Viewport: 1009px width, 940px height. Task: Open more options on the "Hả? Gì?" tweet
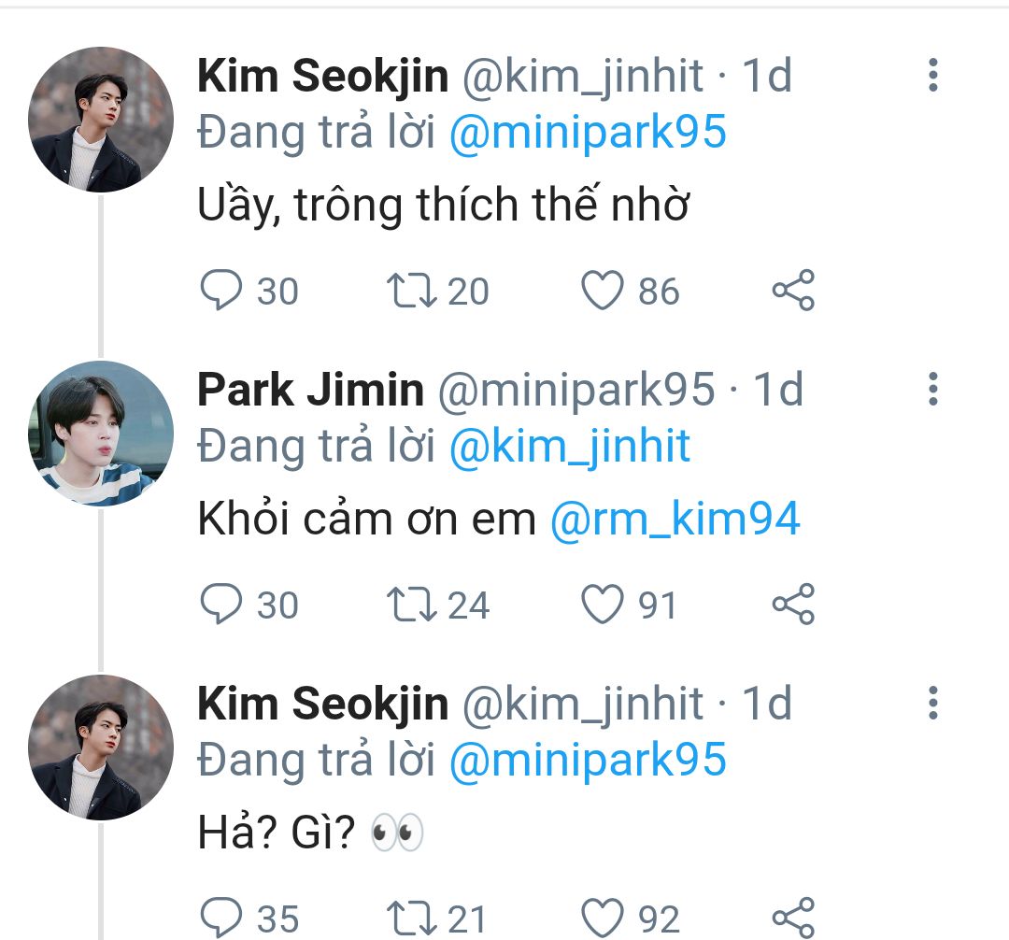[931, 703]
